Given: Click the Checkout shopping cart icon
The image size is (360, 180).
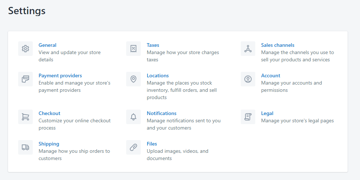Looking at the screenshot, I should 25,117.
